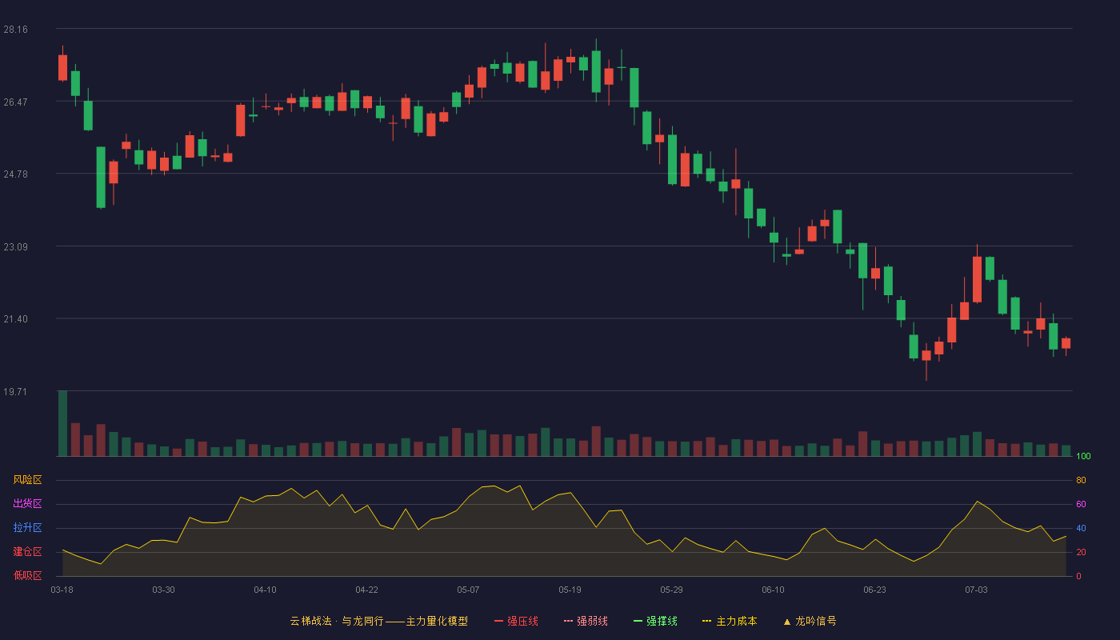Click the 19.71 price axis label
1120x640 pixels.
[15, 392]
